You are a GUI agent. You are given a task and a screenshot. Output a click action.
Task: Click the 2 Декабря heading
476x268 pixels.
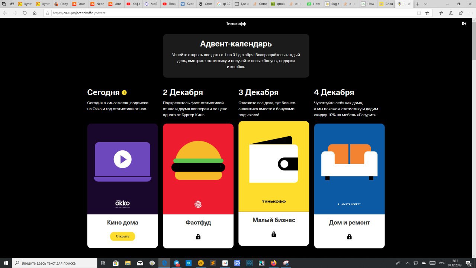click(183, 92)
